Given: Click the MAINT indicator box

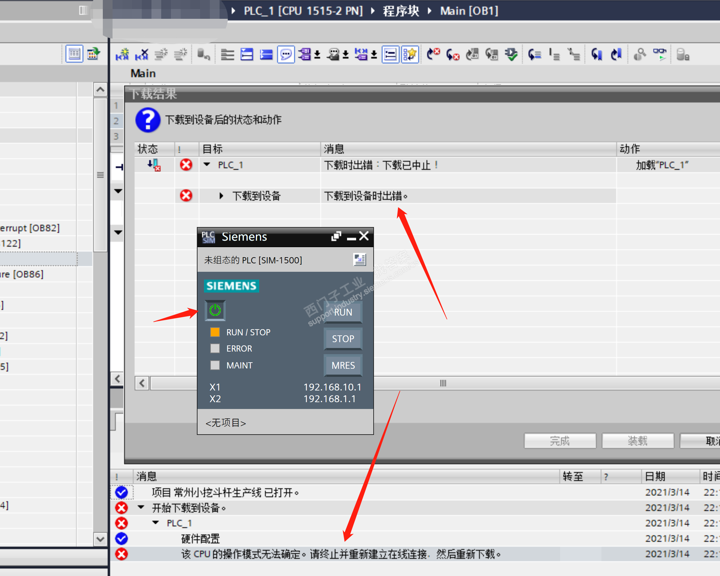Looking at the screenshot, I should tap(215, 365).
